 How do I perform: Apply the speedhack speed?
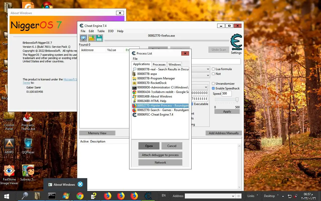227,111
